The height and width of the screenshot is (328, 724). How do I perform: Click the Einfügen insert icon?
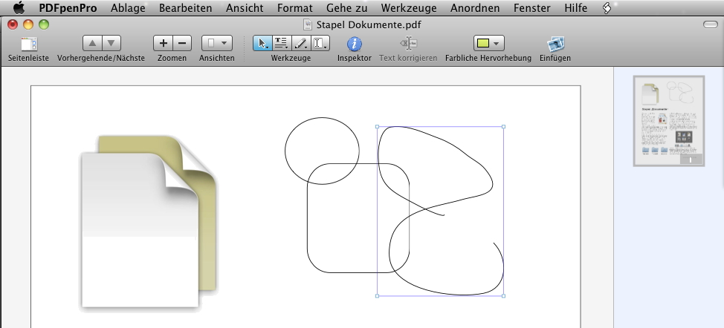tap(555, 44)
